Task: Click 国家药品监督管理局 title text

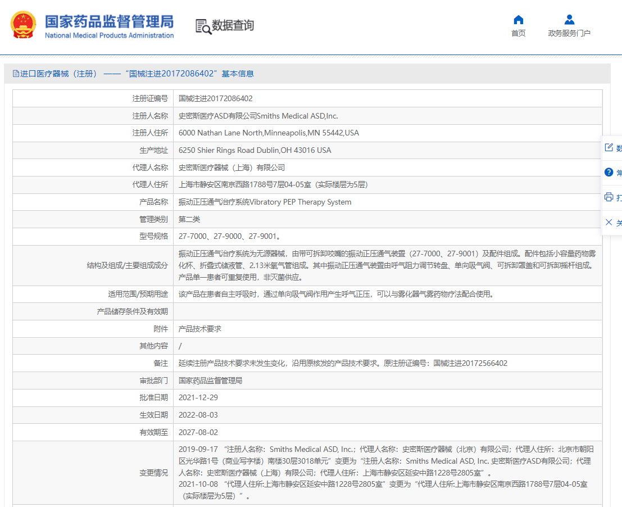Action: click(x=109, y=21)
